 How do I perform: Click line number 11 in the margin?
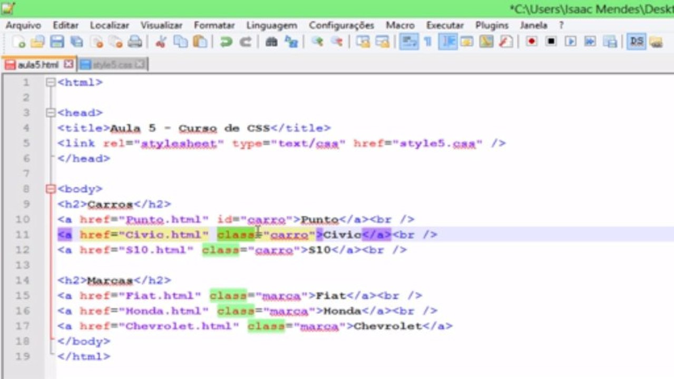pos(23,235)
